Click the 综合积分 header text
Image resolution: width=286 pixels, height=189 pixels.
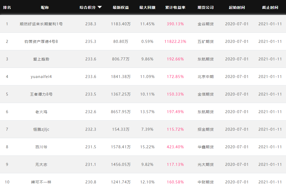pos(88,7)
